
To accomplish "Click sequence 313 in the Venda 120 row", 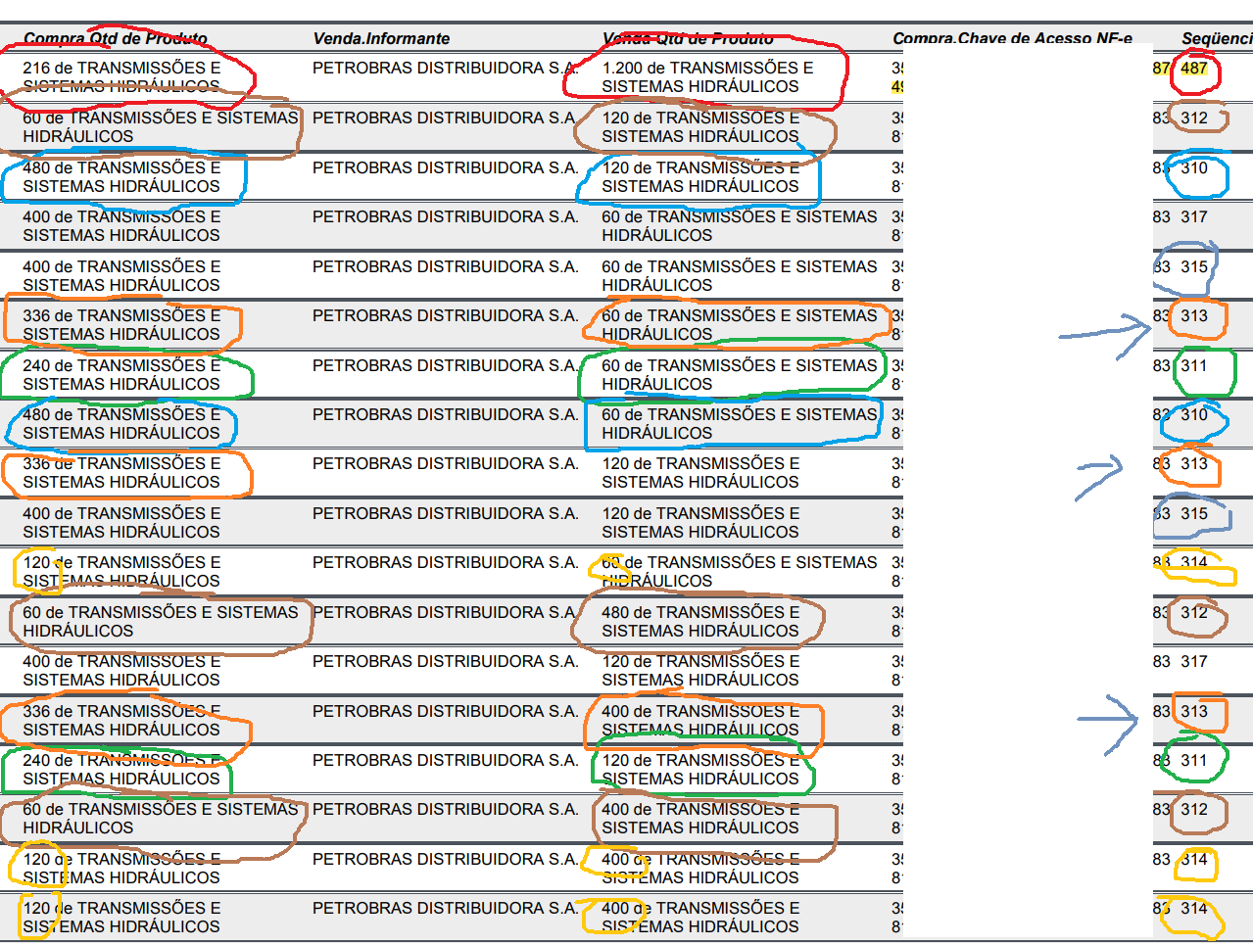I will 1193,463.
